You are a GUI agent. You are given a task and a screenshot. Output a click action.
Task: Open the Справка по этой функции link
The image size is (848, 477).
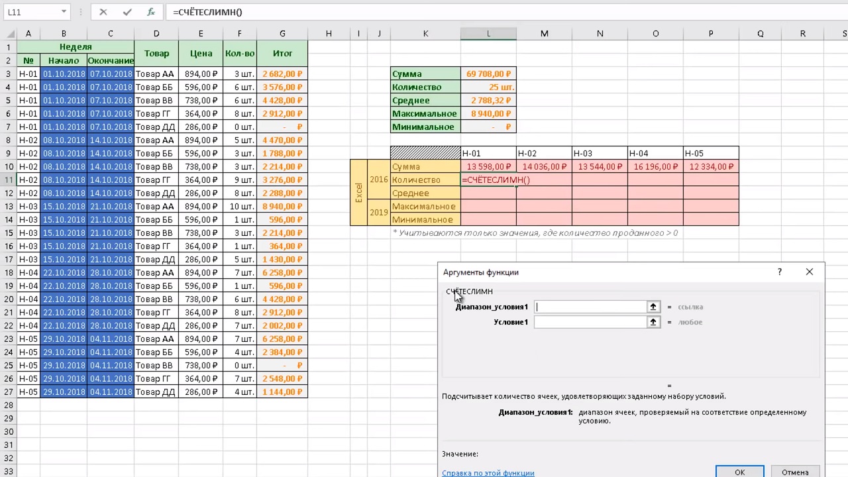(x=488, y=473)
